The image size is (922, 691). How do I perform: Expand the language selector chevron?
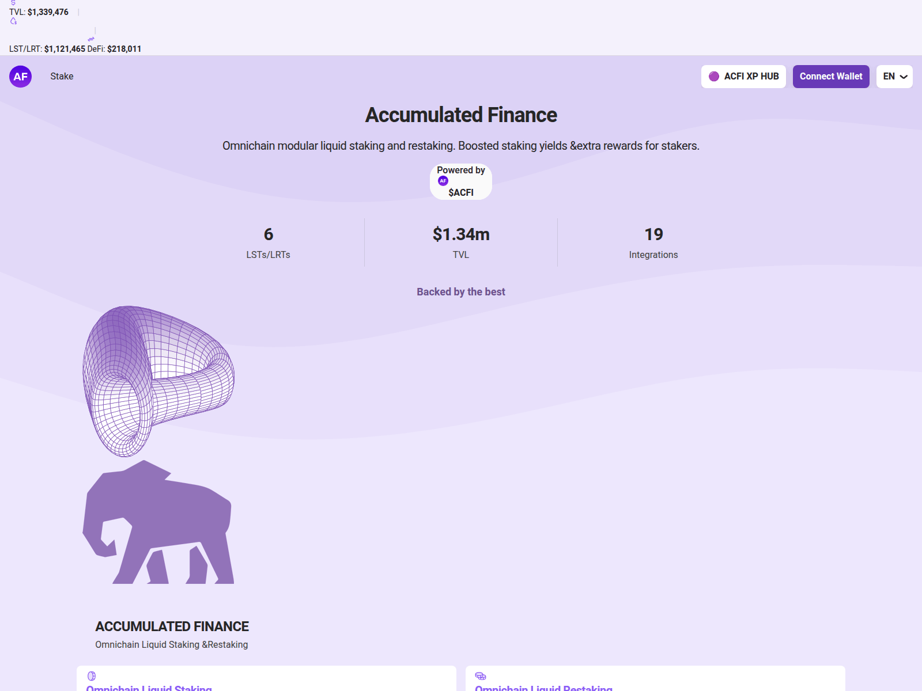coord(902,77)
